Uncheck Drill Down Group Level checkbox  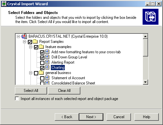42,57
